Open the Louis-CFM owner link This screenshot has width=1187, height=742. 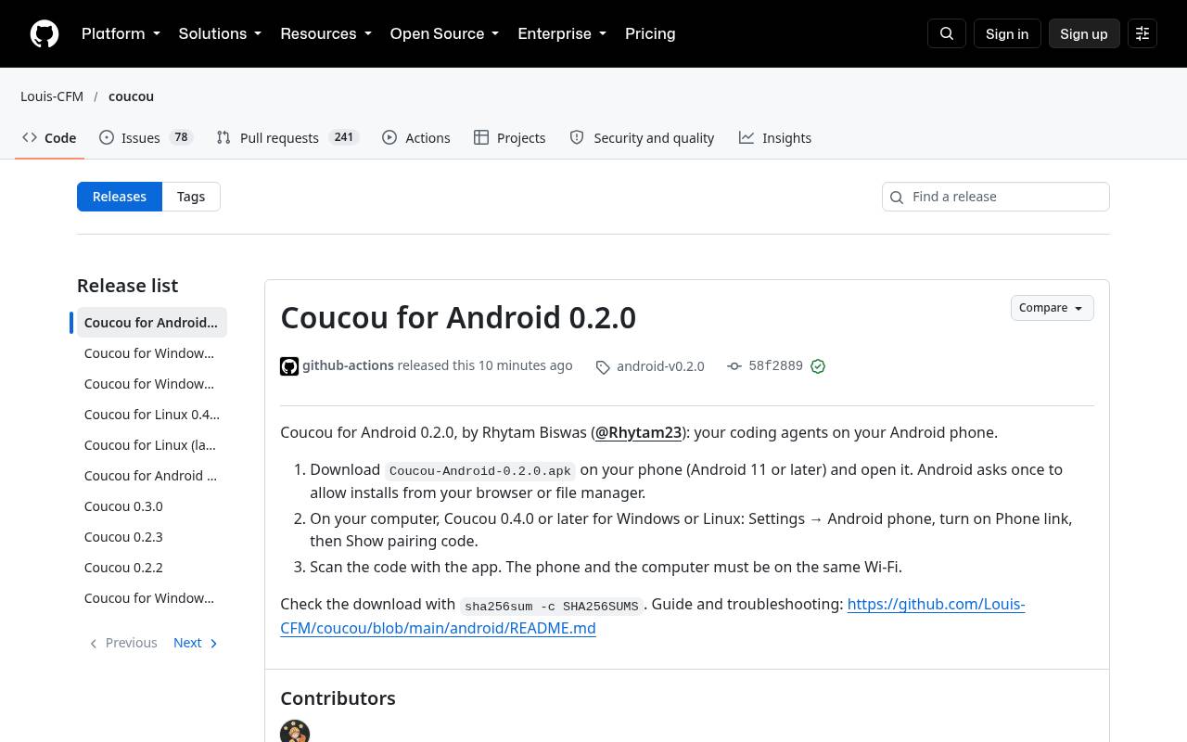point(52,96)
